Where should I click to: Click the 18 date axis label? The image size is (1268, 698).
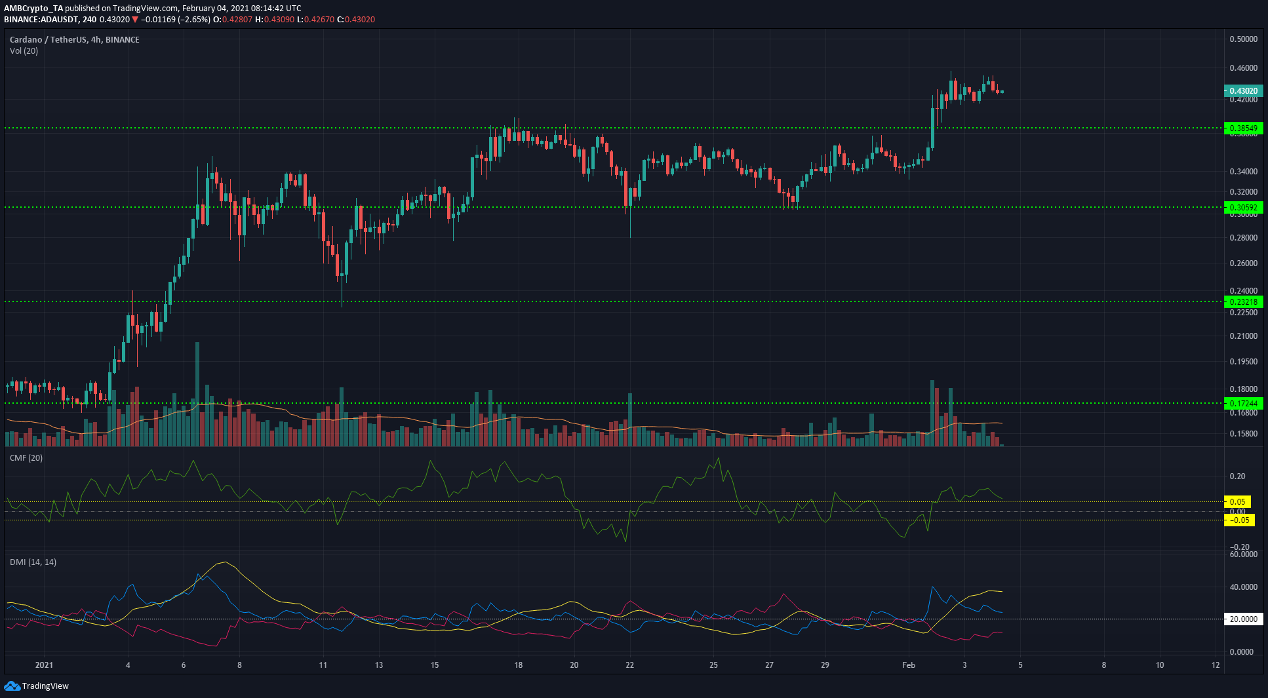(x=519, y=665)
